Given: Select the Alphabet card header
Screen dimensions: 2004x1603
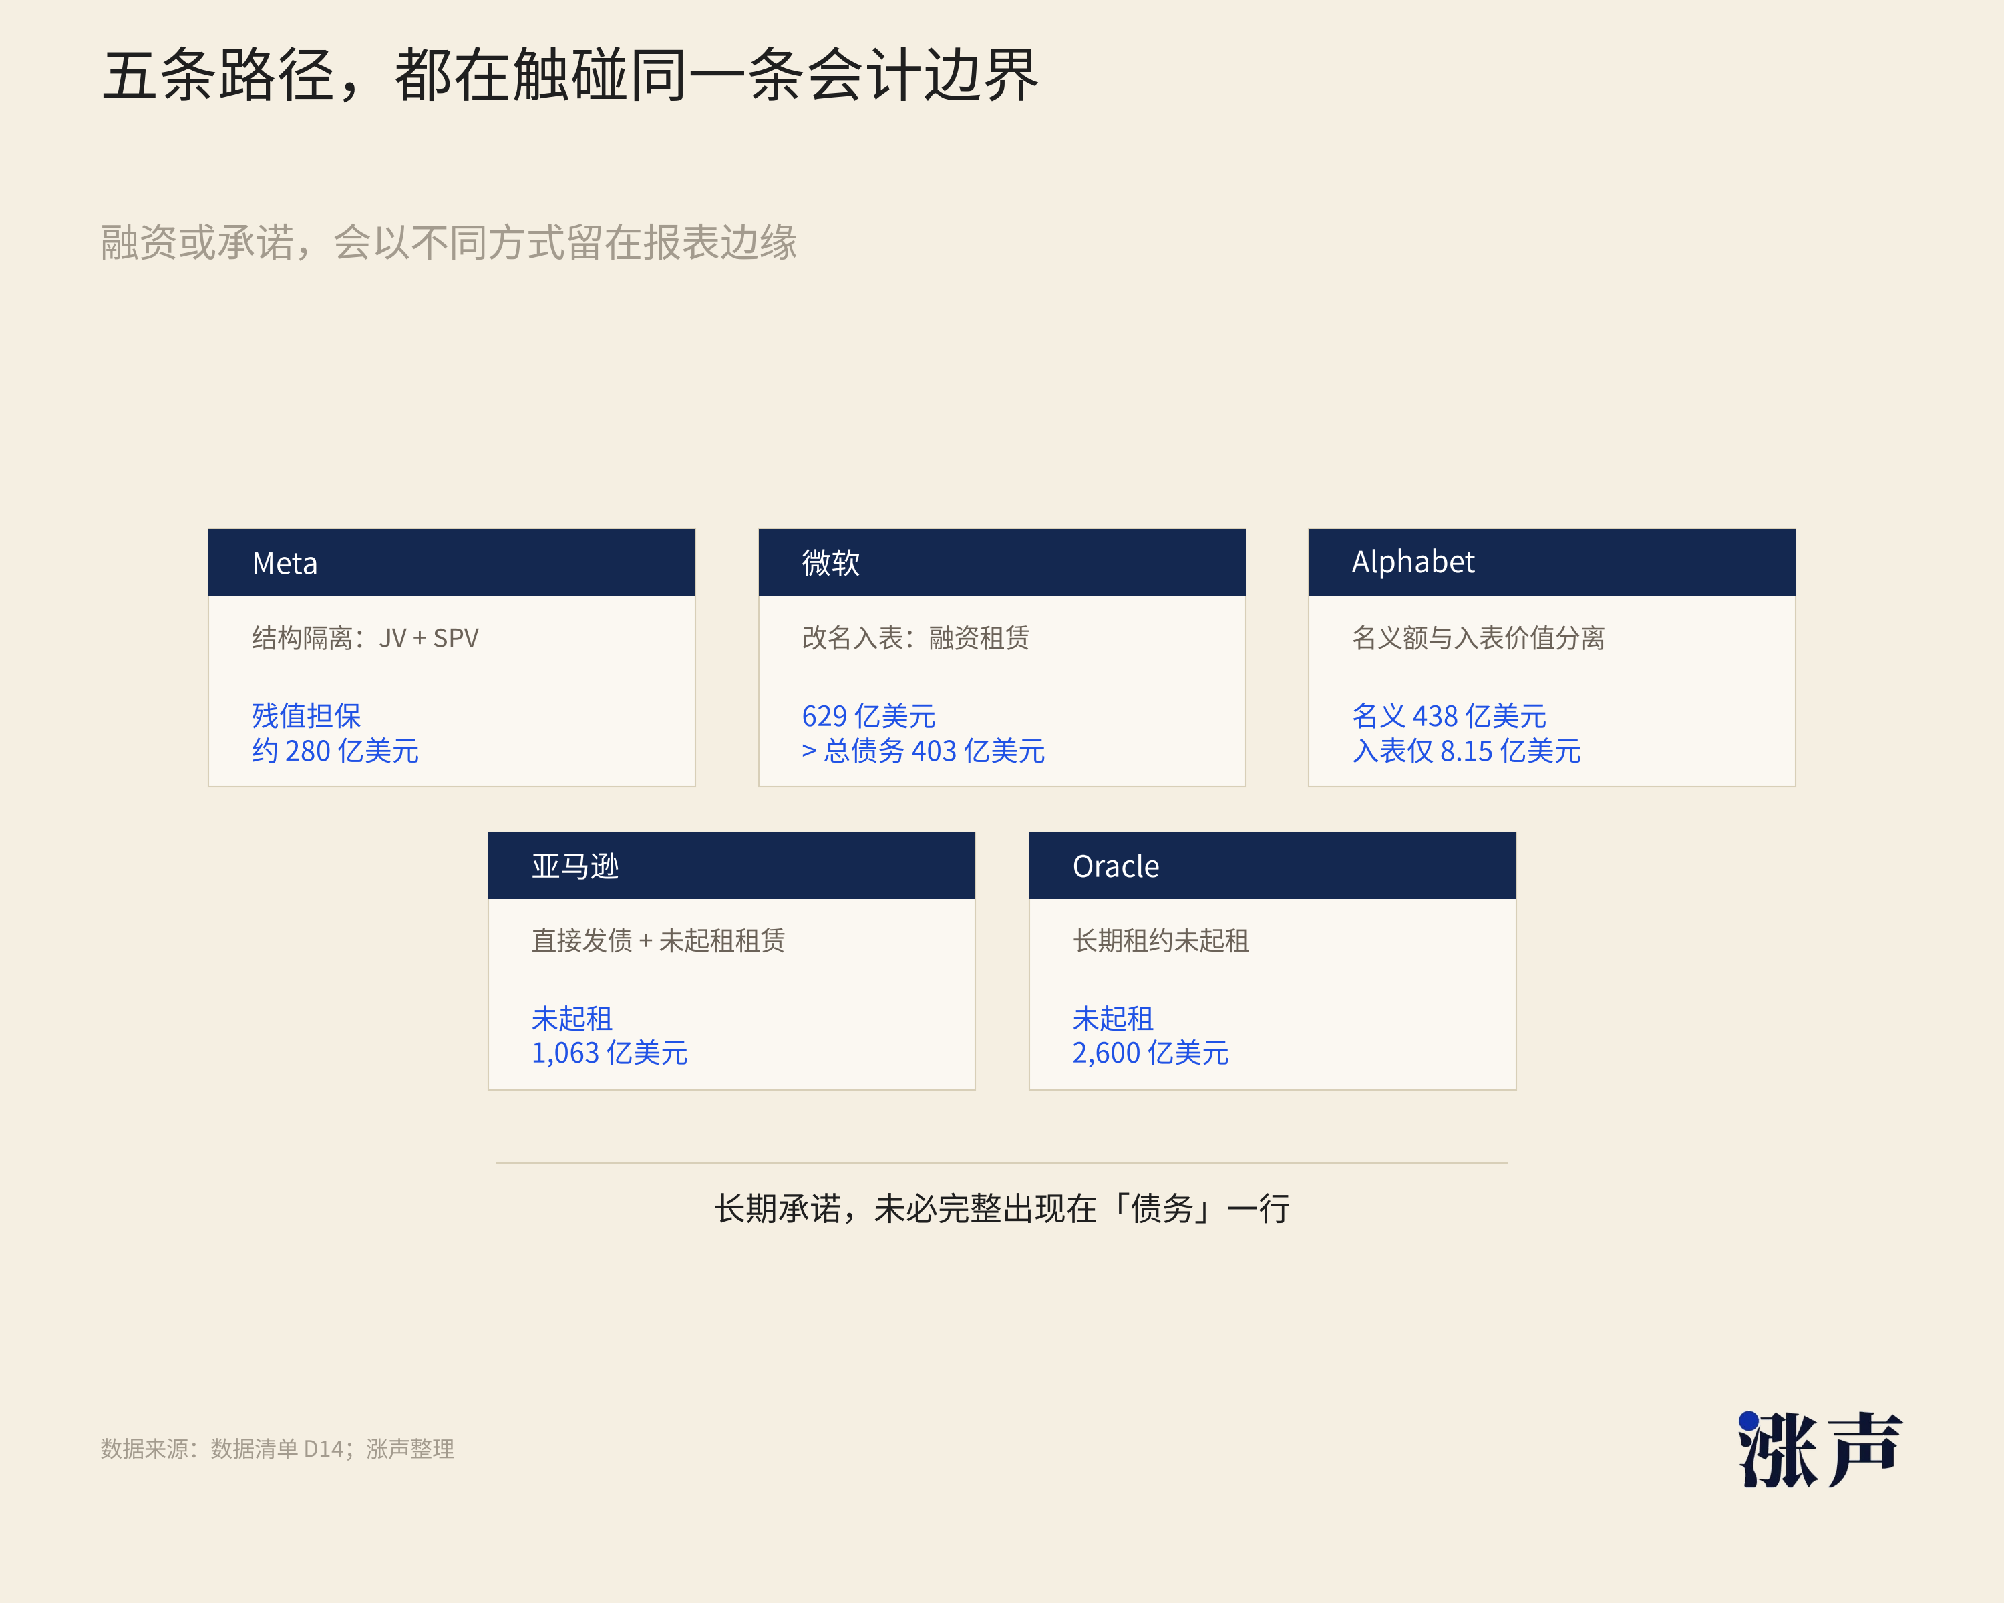Looking at the screenshot, I should 1551,562.
